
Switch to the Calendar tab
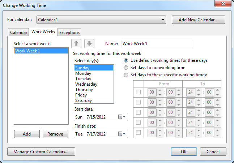point(18,33)
